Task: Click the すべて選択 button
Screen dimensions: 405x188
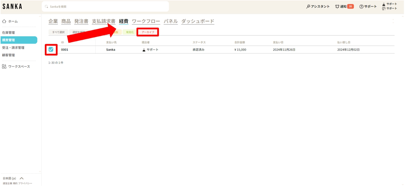Action: pos(58,32)
